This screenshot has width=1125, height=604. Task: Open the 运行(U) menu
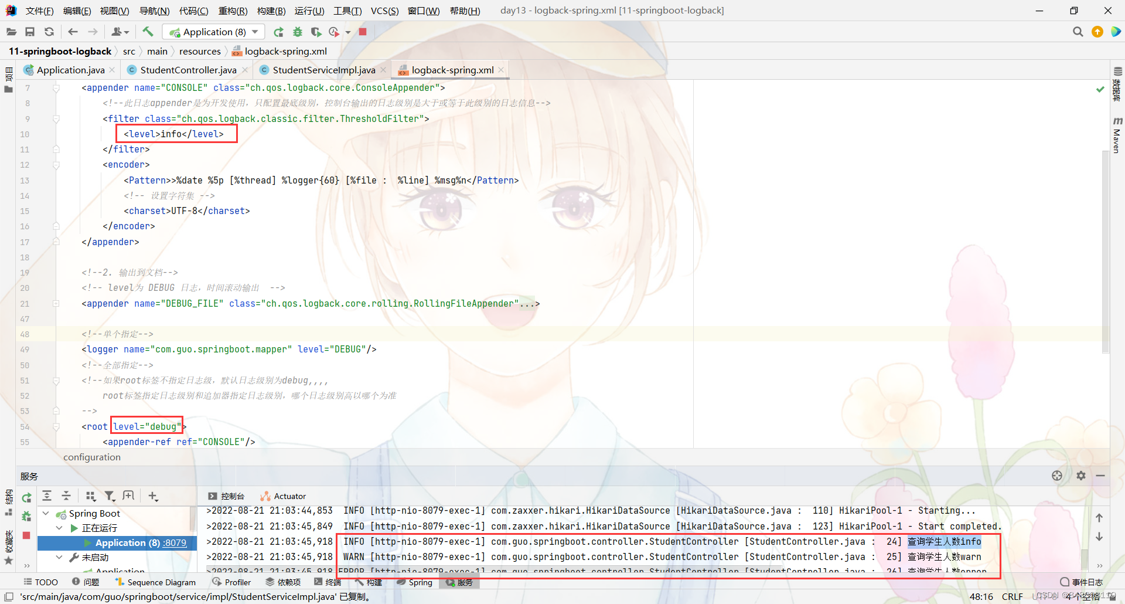[x=309, y=11]
